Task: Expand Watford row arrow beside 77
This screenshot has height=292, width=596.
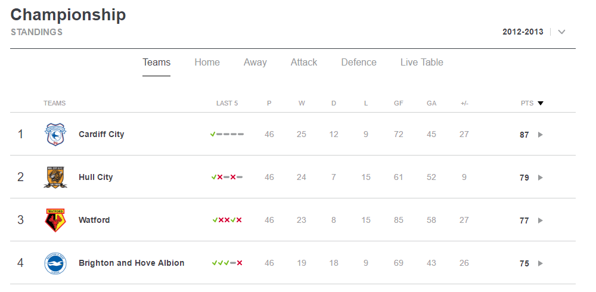Action: pyautogui.click(x=540, y=220)
